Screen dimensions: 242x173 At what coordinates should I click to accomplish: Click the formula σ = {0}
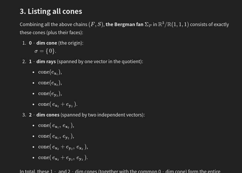point(45,51)
